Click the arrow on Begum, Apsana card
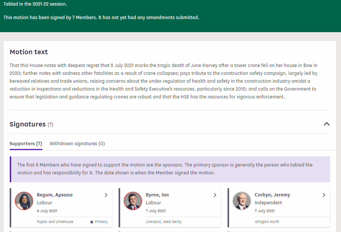Image resolution: width=341 pixels, height=232 pixels. [x=106, y=195]
